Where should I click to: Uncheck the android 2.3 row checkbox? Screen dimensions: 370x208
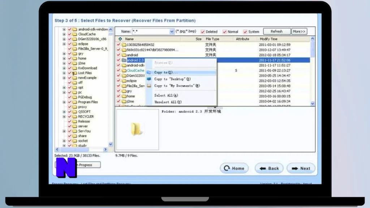[119, 60]
